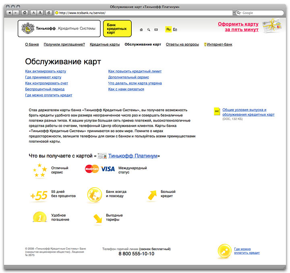The height and width of the screenshot is (273, 290).
Task: Click the envelope contact icon
Action: click(x=156, y=30)
